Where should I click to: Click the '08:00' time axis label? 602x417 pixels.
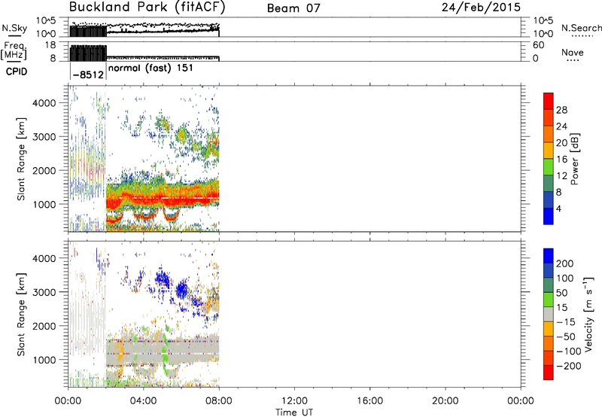tap(219, 401)
